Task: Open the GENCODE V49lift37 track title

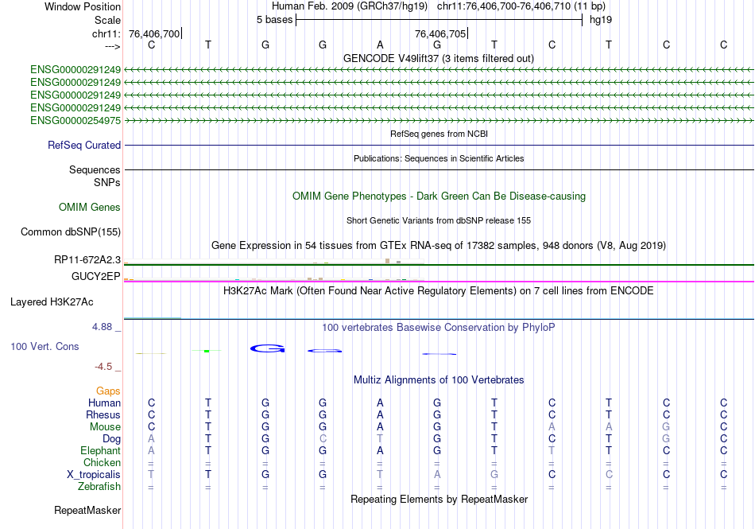Action: (x=439, y=58)
